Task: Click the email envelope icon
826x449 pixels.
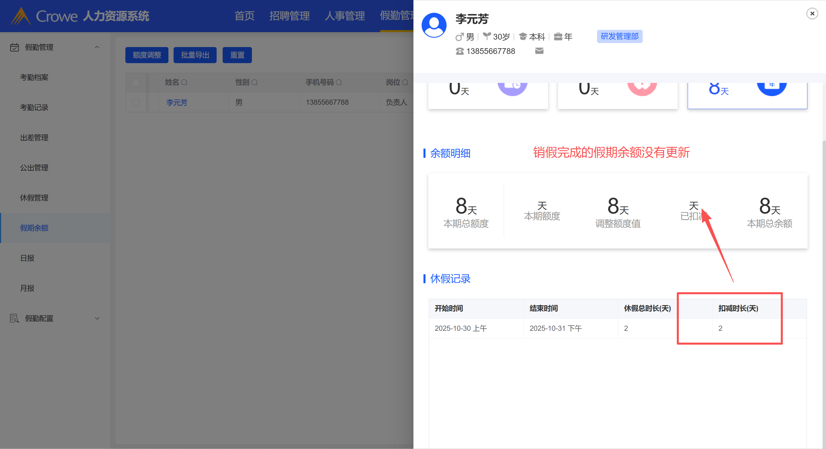Action: point(539,51)
